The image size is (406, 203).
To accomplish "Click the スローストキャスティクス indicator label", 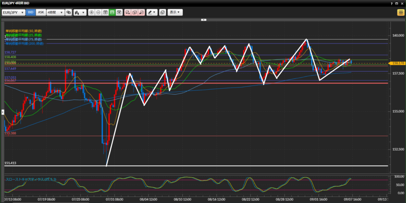I will [31, 180].
